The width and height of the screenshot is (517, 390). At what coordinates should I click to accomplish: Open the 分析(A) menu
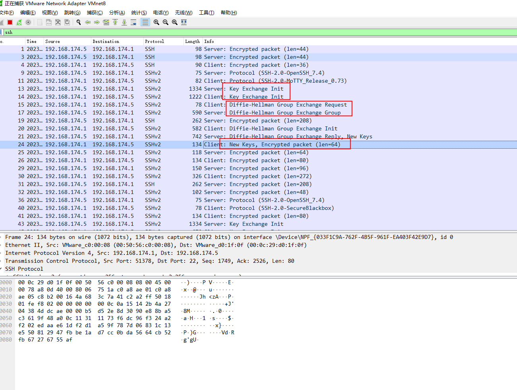(117, 13)
